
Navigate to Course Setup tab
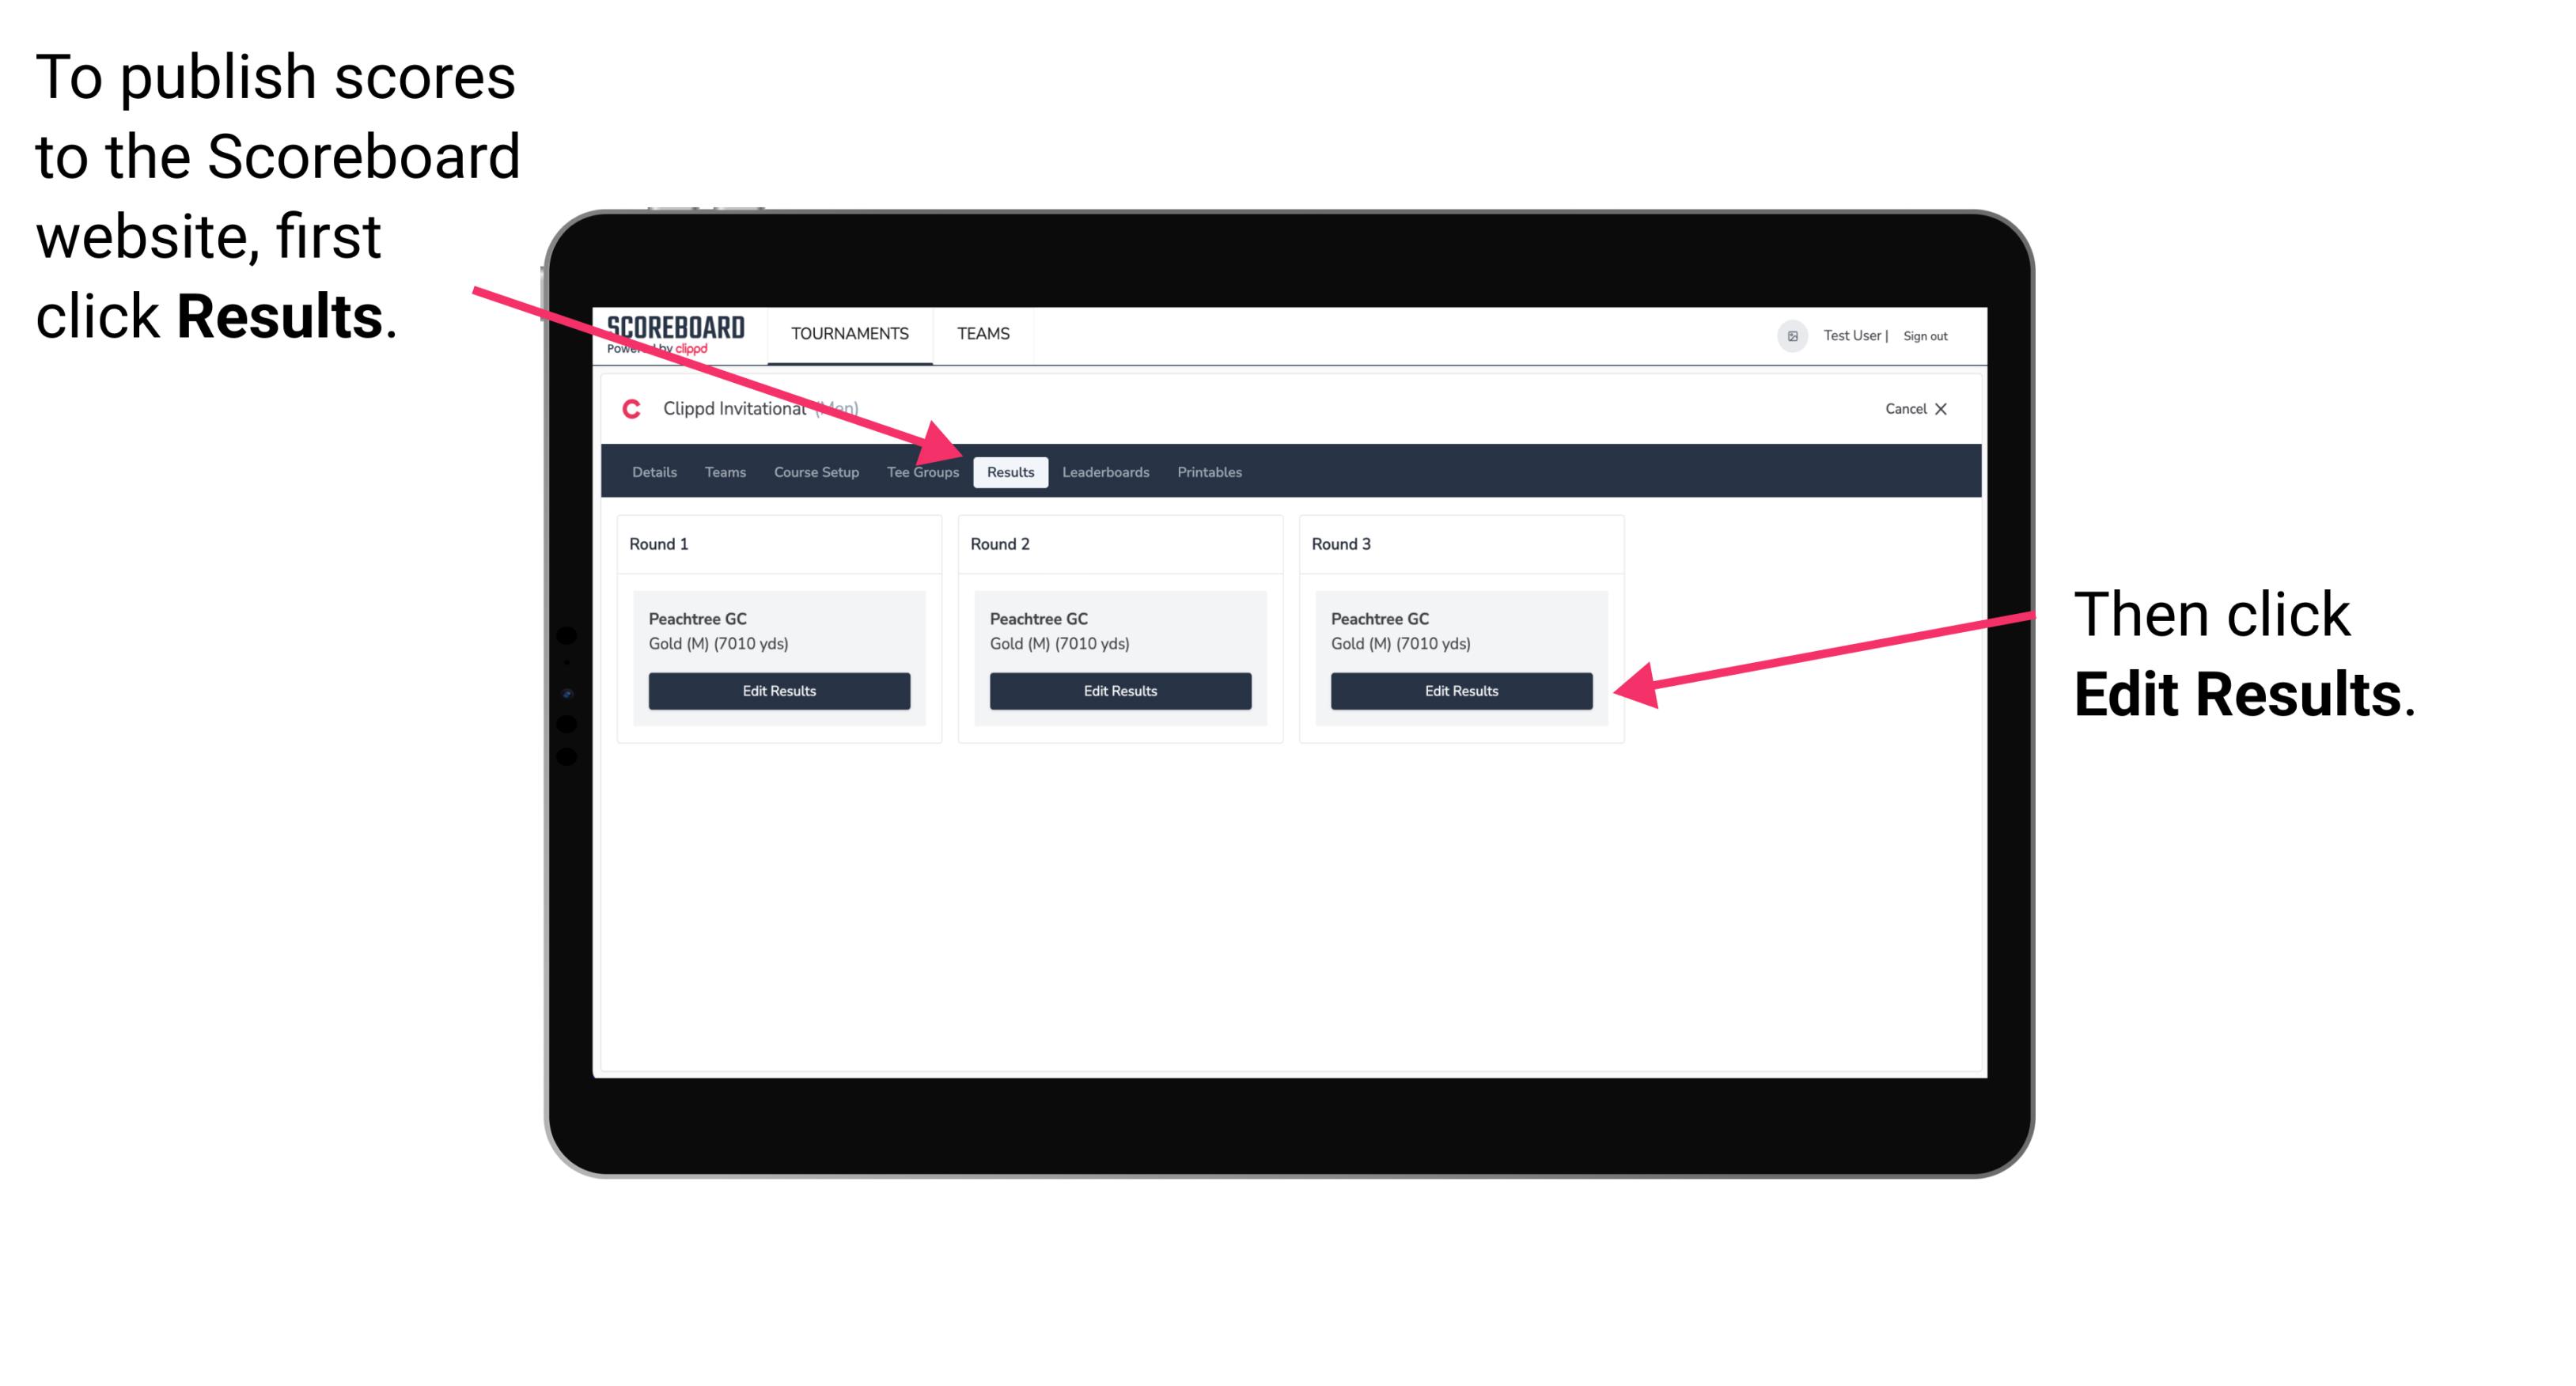tap(814, 473)
